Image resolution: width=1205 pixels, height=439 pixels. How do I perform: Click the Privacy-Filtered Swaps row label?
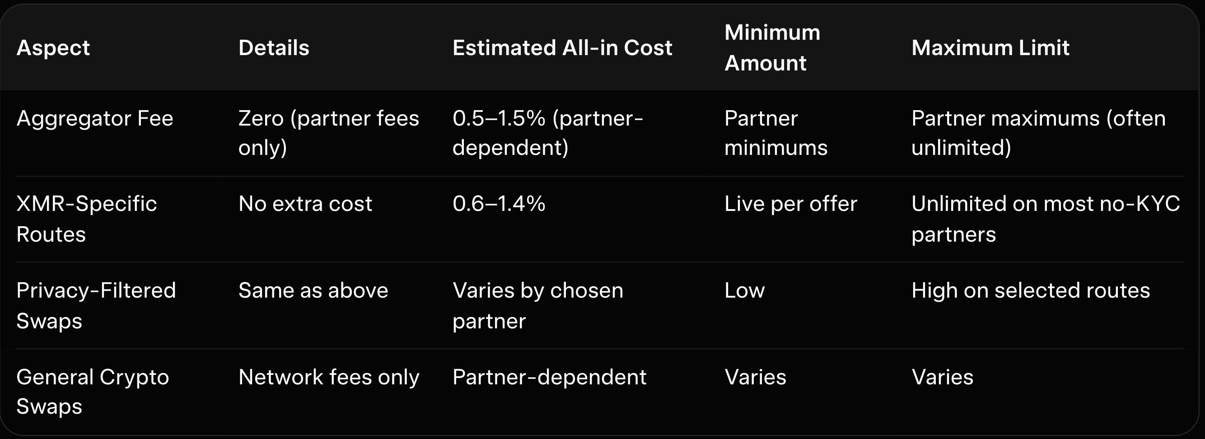point(96,305)
